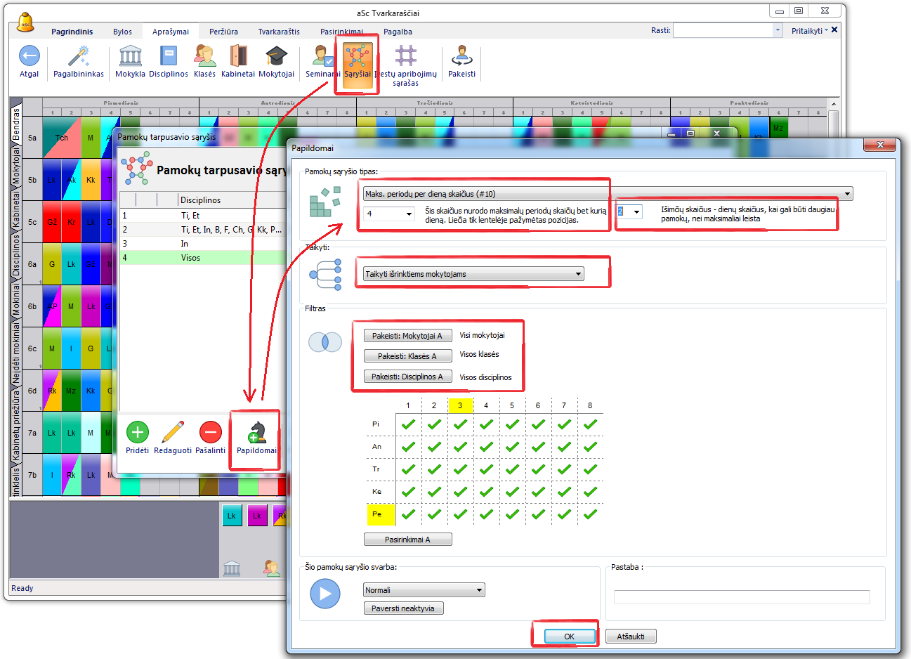Switch to the Tvarkaraštis ribbon tab

pos(279,32)
